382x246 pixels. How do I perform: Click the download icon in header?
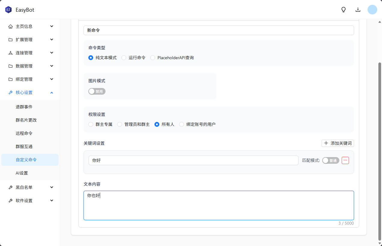(x=358, y=10)
